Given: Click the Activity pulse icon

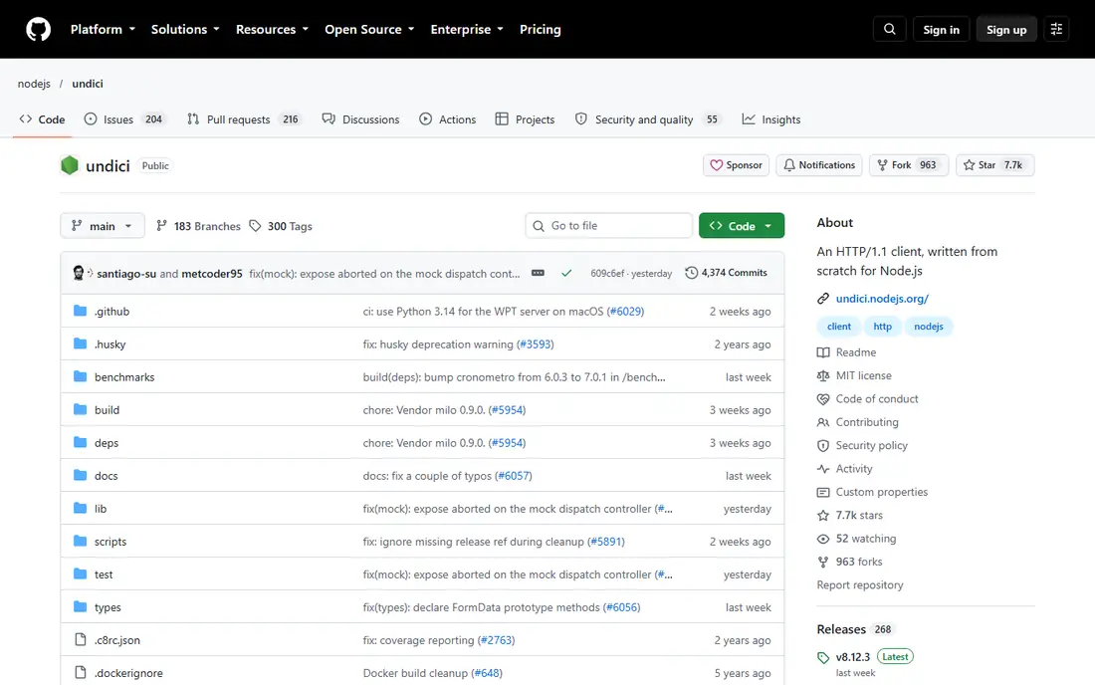Looking at the screenshot, I should (823, 469).
